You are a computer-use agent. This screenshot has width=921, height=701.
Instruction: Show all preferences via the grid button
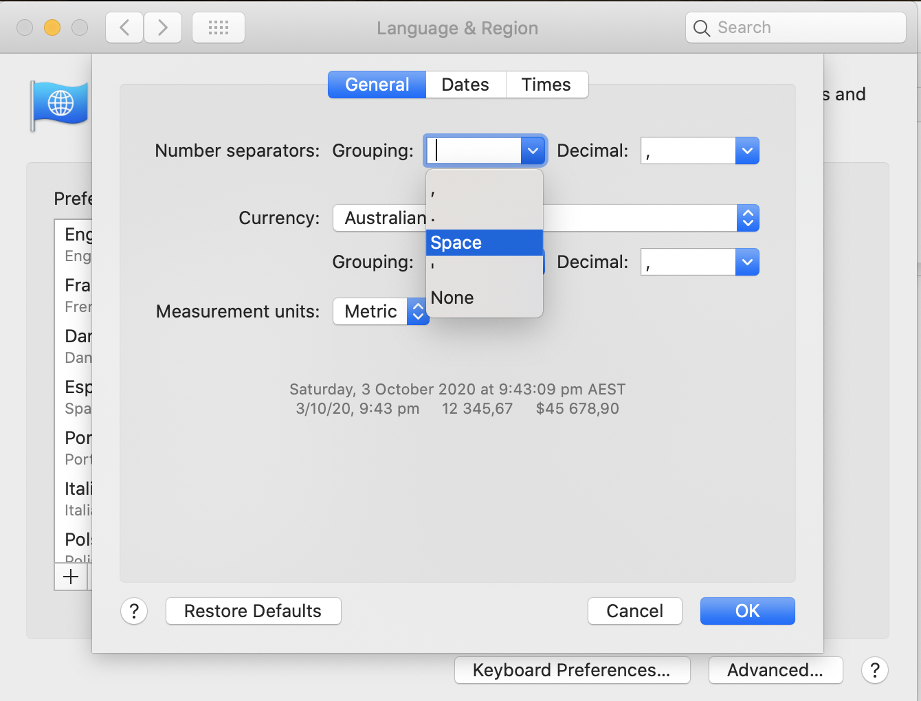click(x=219, y=27)
